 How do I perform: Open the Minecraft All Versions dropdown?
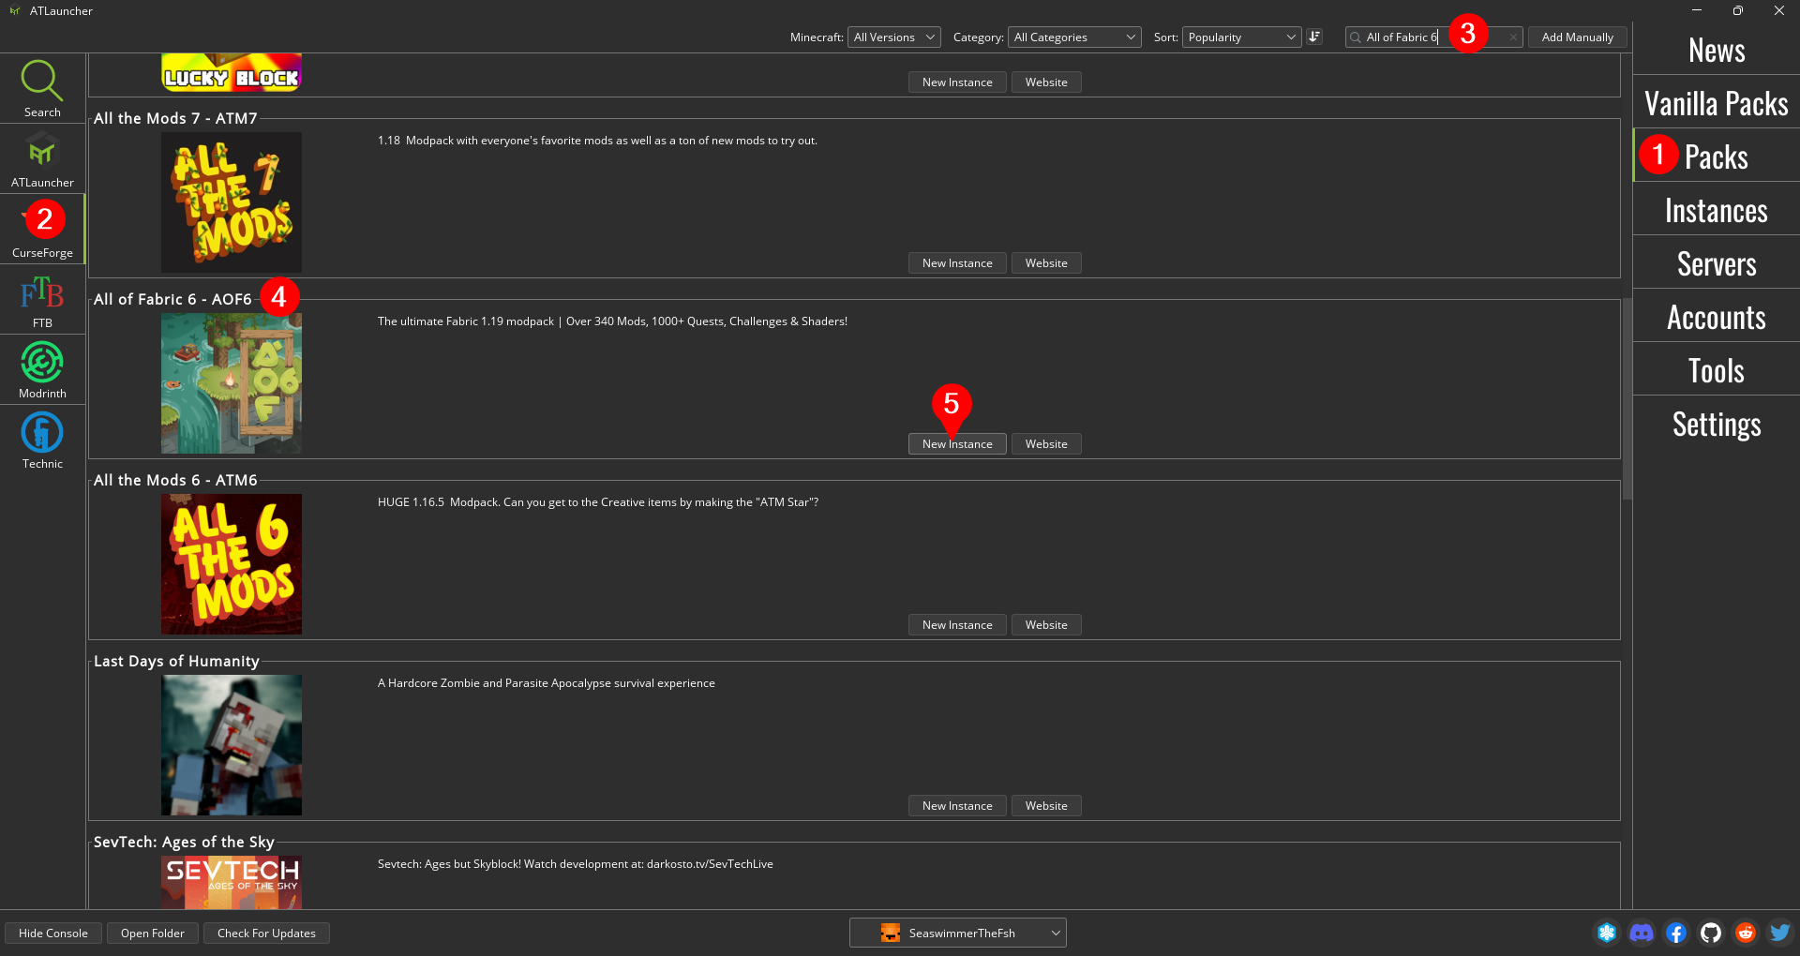pyautogui.click(x=893, y=37)
